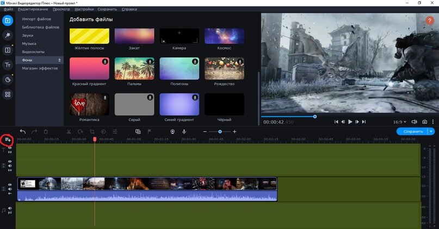The width and height of the screenshot is (439, 229).
Task: Click the blue Сохранить button
Action: (x=412, y=131)
